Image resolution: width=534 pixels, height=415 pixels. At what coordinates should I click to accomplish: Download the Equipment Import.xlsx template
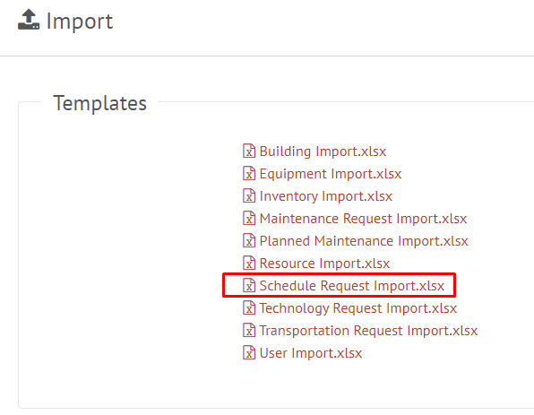tap(331, 174)
